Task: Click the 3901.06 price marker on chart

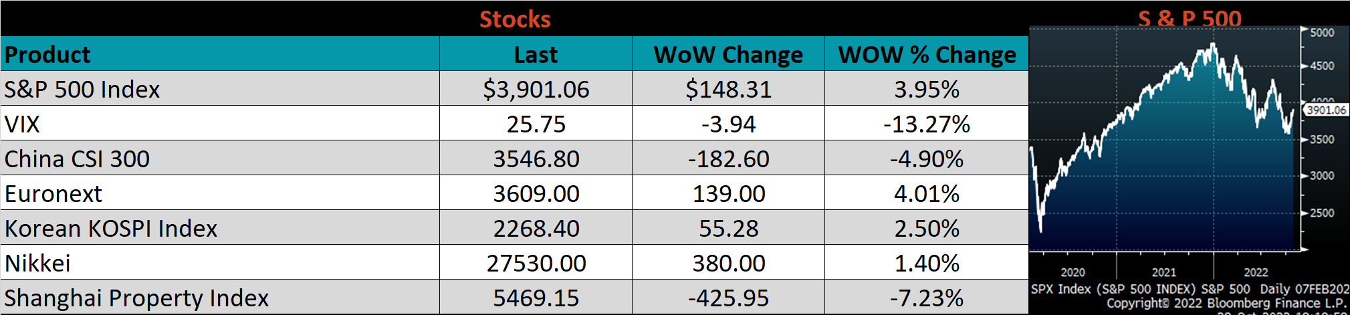Action: pos(1327,110)
